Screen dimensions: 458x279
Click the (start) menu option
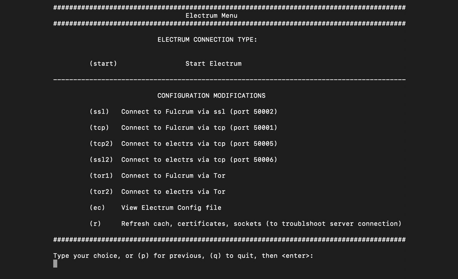[103, 64]
